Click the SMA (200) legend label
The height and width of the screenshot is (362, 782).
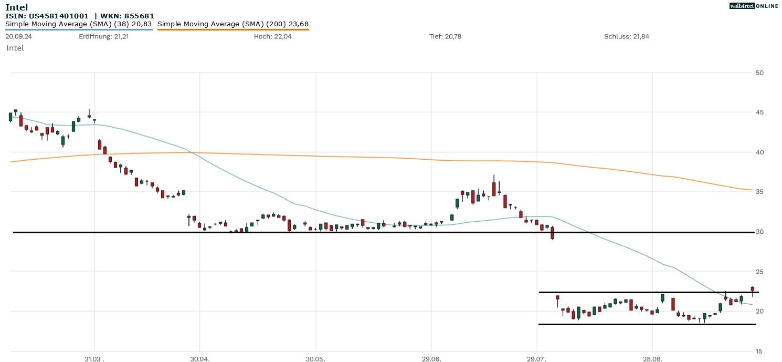pyautogui.click(x=233, y=24)
